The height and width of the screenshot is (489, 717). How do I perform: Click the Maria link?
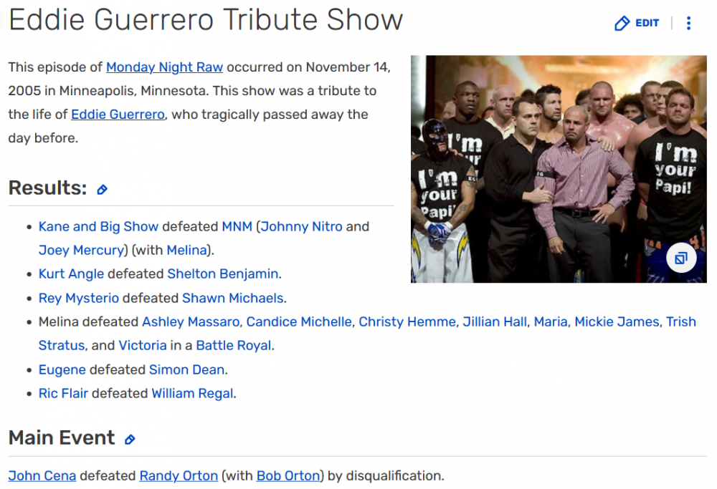551,322
